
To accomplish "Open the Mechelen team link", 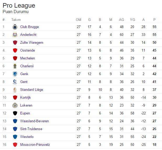I will tap(28, 58).
